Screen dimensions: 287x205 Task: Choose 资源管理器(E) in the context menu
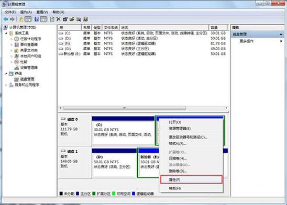point(192,129)
